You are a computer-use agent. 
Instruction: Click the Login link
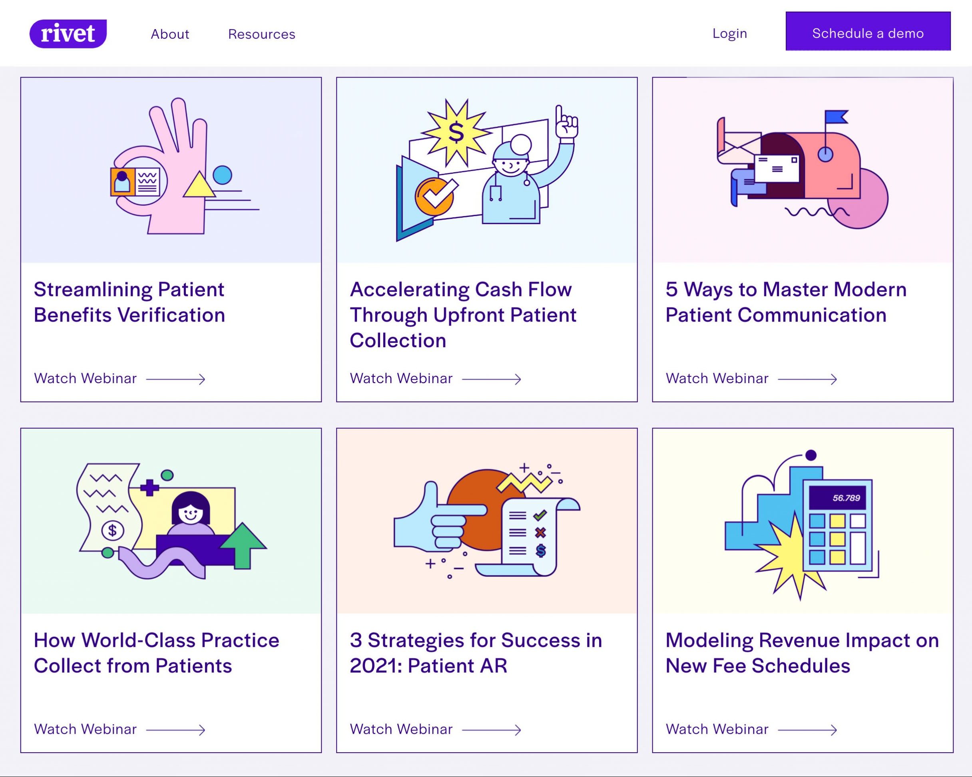click(729, 33)
